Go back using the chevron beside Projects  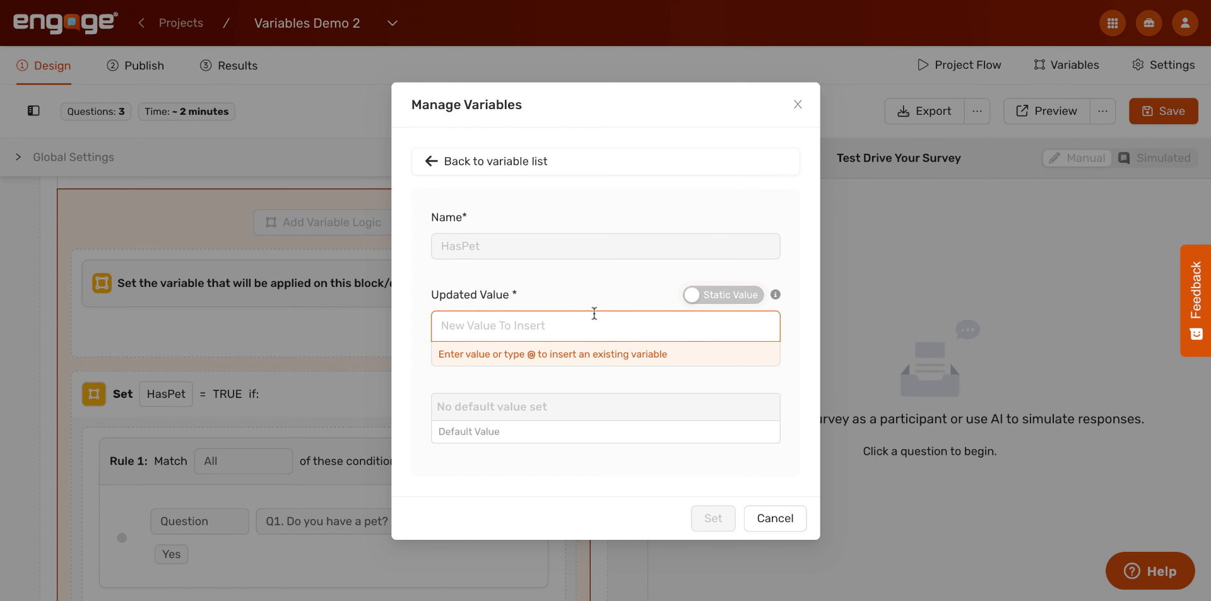(x=142, y=23)
